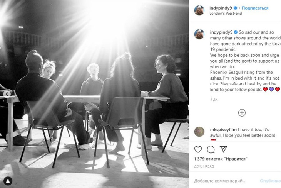Viewport: 281px width, 188px height.
Task: Click the black and white rehearsal photo
Action: pos(94,94)
